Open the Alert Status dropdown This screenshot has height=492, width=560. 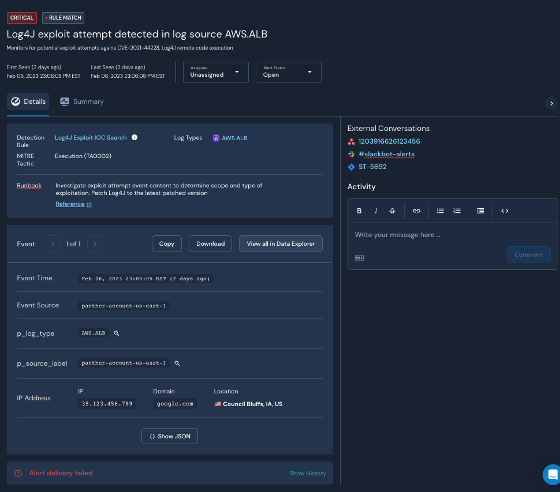(x=288, y=72)
